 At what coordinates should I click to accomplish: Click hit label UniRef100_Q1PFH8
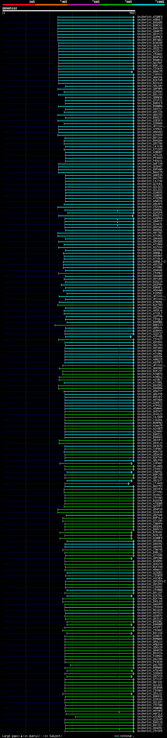(x=150, y=316)
